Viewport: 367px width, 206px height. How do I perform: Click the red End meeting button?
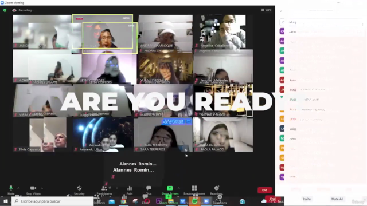point(264,190)
